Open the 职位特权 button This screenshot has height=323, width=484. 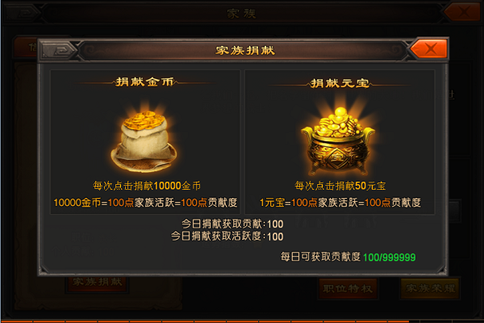348,289
